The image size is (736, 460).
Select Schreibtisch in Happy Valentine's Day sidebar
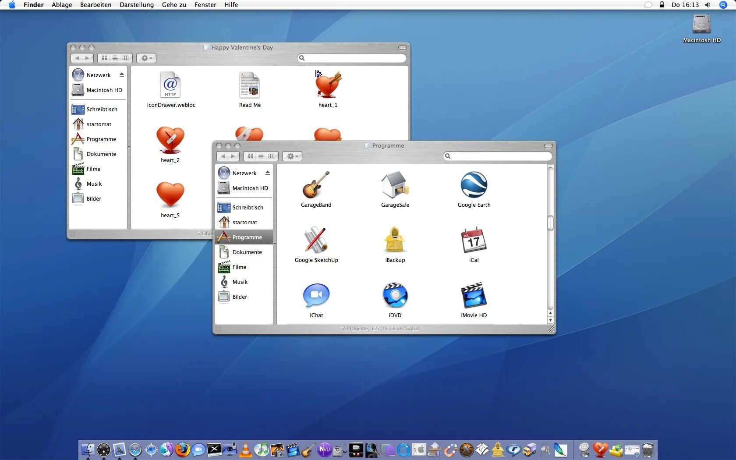pos(98,109)
